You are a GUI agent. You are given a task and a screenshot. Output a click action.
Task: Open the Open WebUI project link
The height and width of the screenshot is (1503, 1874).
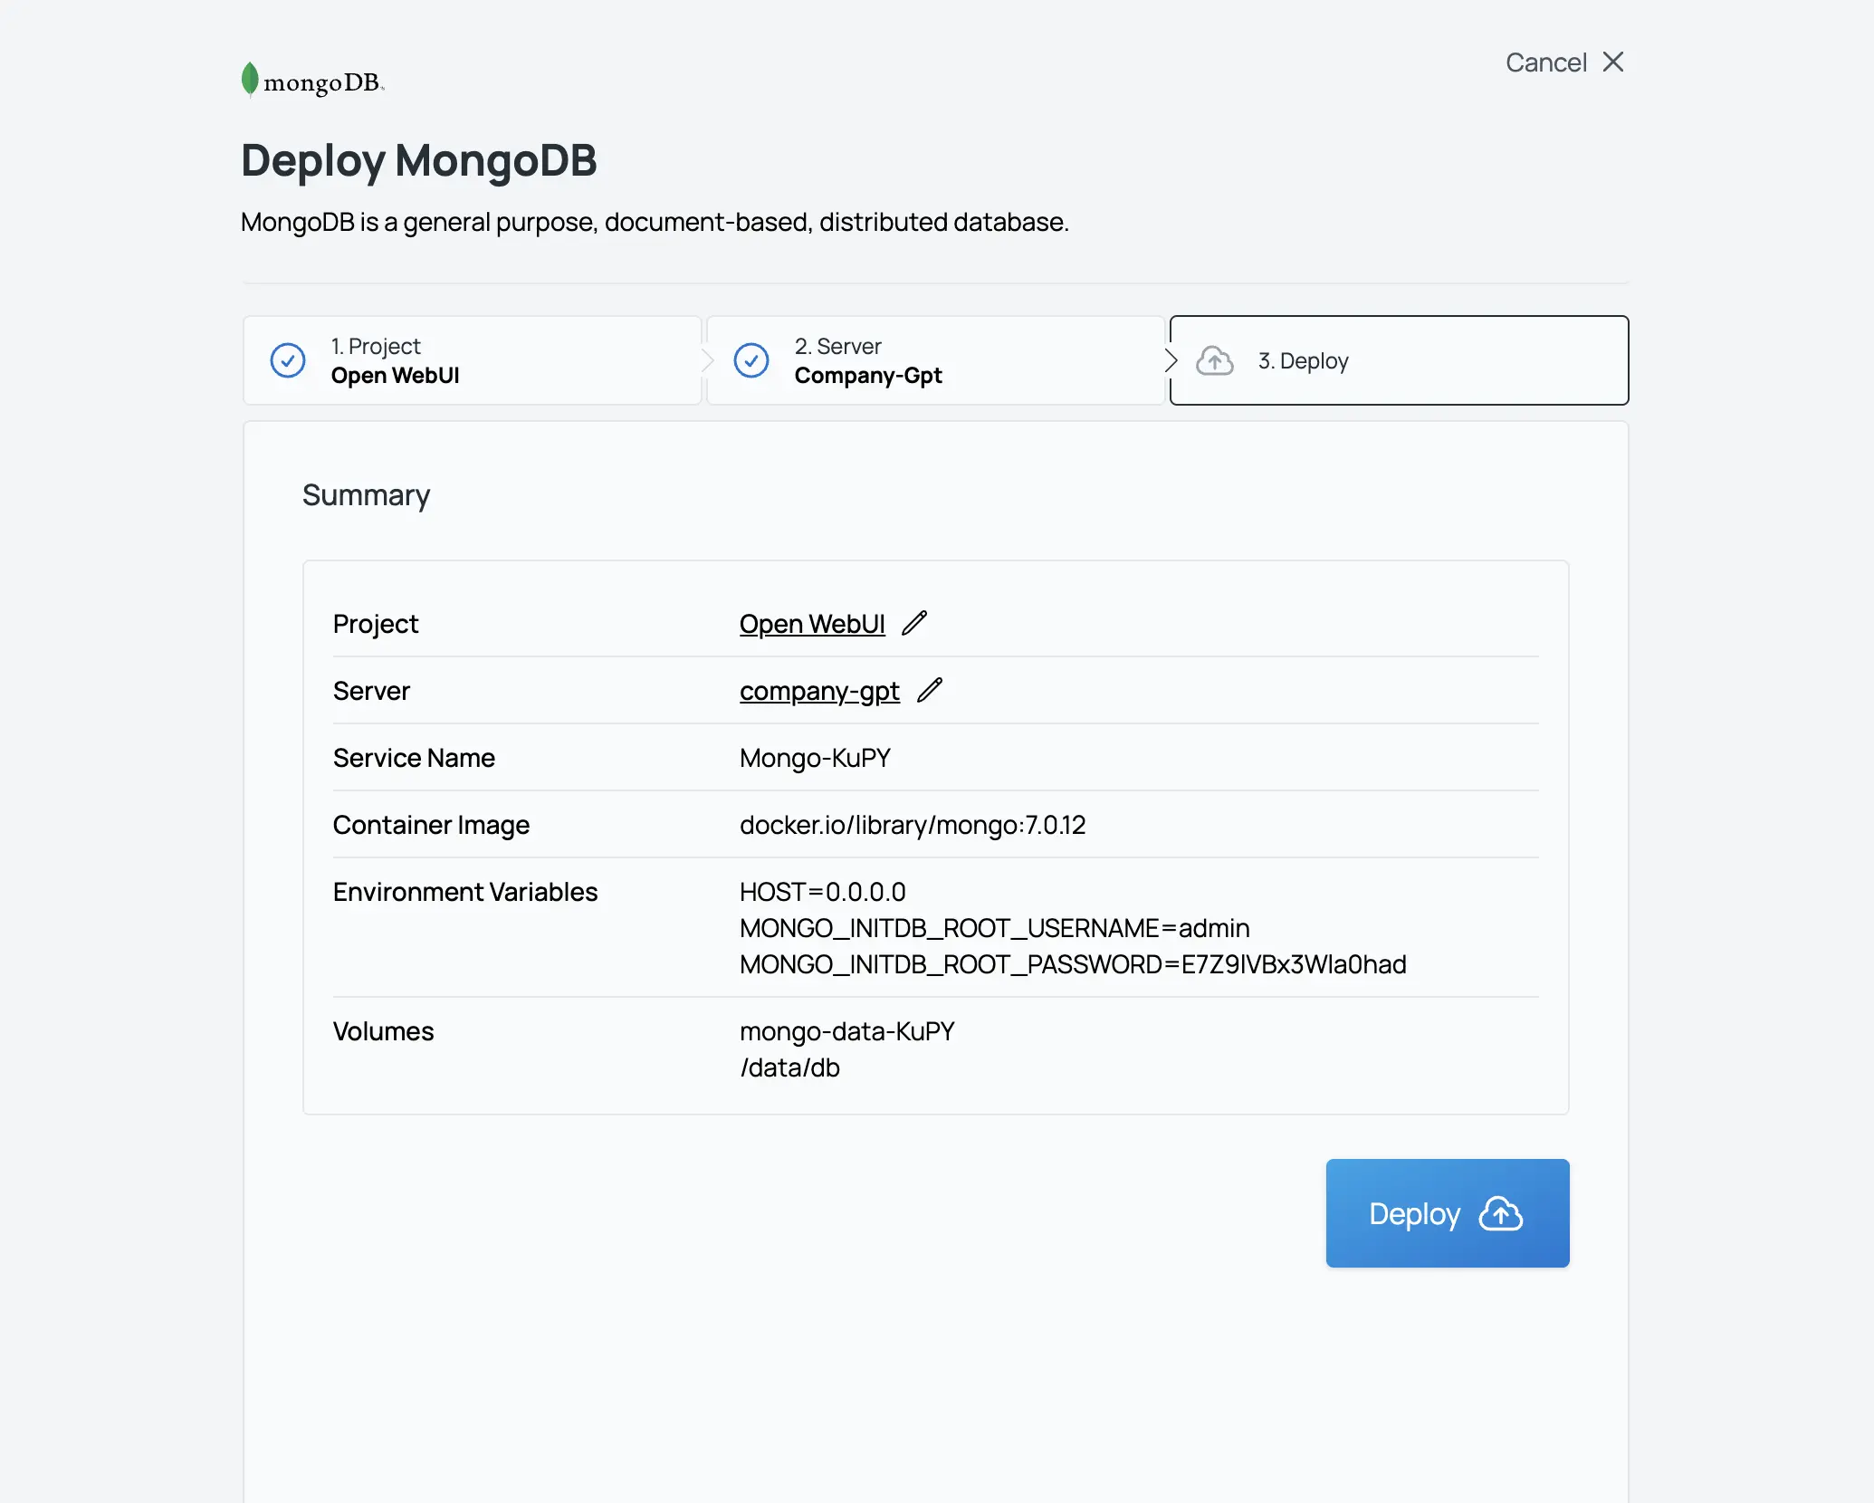pyautogui.click(x=812, y=624)
